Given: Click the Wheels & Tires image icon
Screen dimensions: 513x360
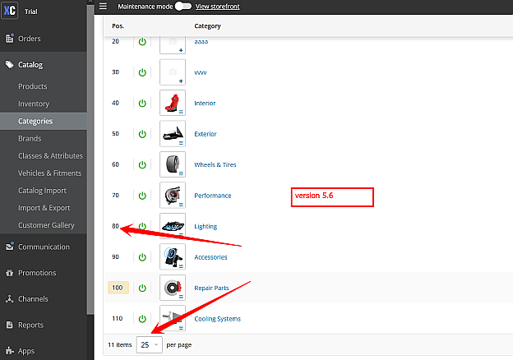Looking at the screenshot, I should (173, 164).
